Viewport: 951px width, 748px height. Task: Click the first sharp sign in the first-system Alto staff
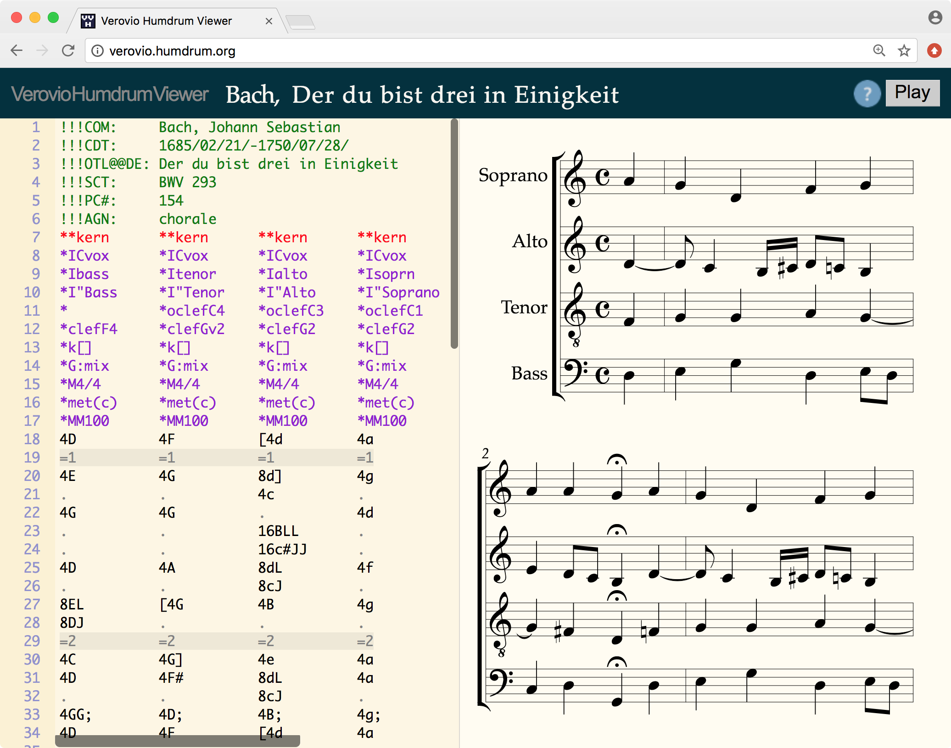[782, 269]
